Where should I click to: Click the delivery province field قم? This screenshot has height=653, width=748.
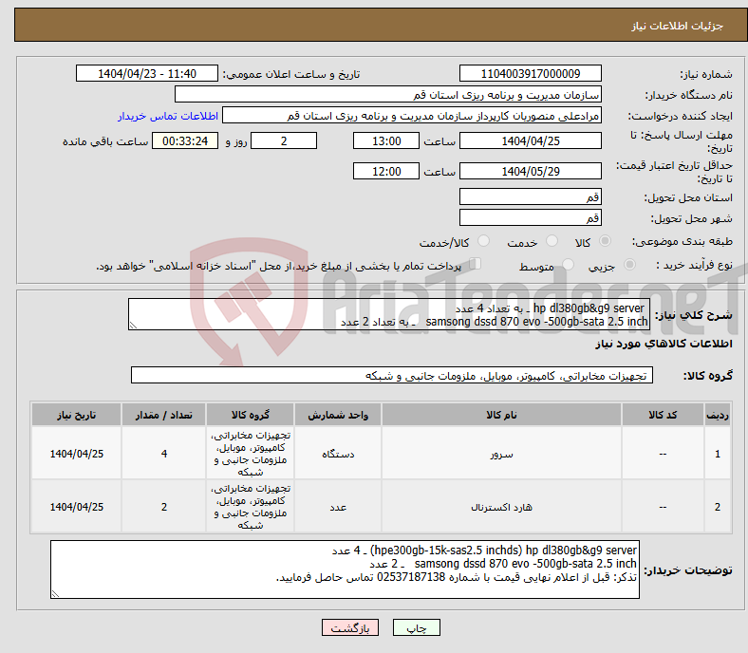point(530,196)
